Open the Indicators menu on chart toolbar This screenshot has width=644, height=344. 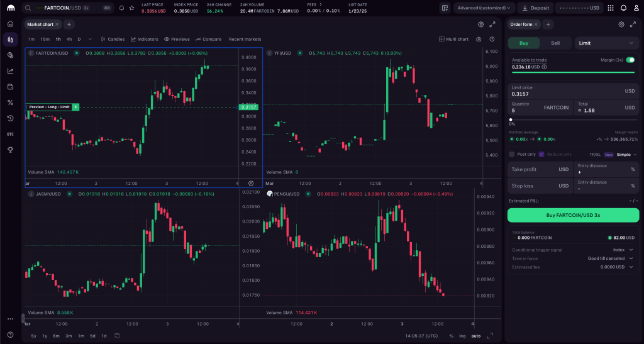(x=144, y=39)
